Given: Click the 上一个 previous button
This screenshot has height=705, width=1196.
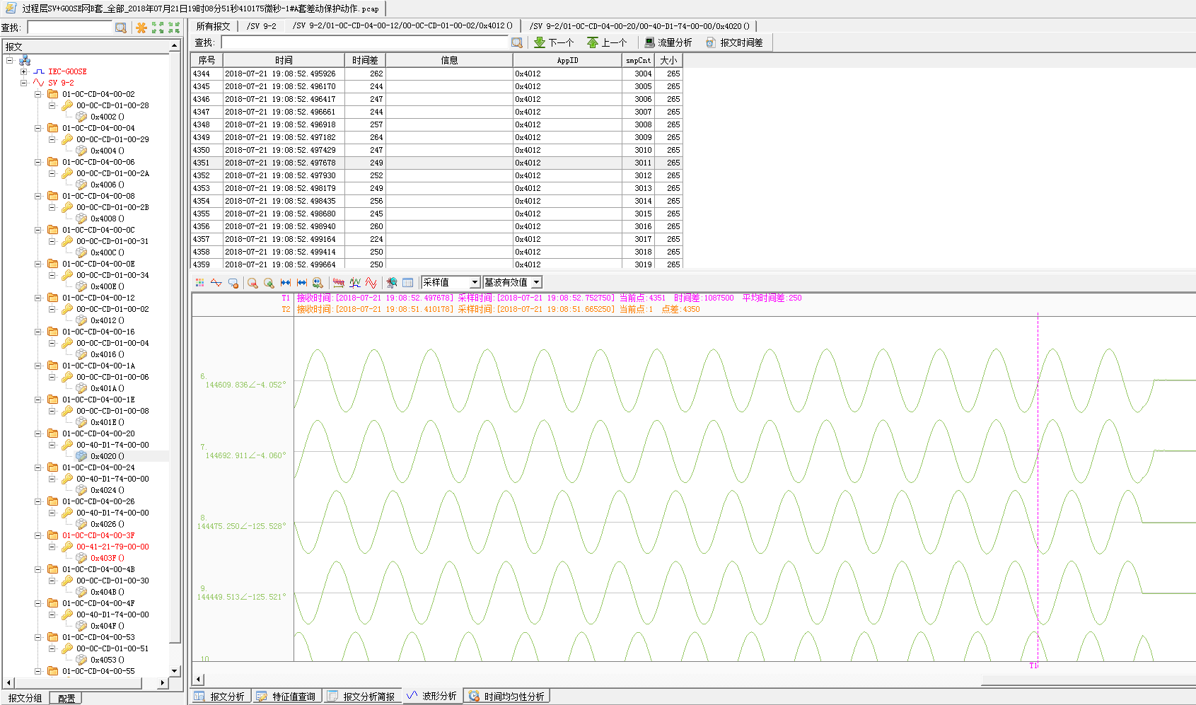Looking at the screenshot, I should [x=607, y=42].
